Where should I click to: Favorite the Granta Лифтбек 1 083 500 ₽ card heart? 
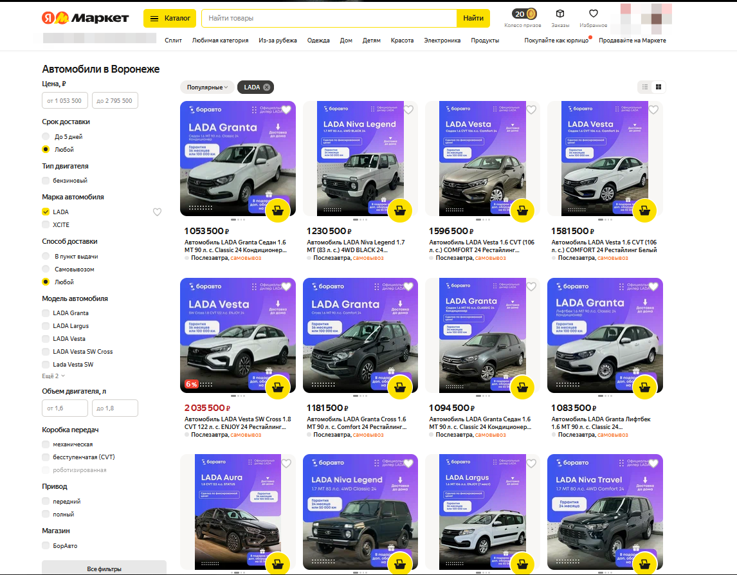coord(653,287)
